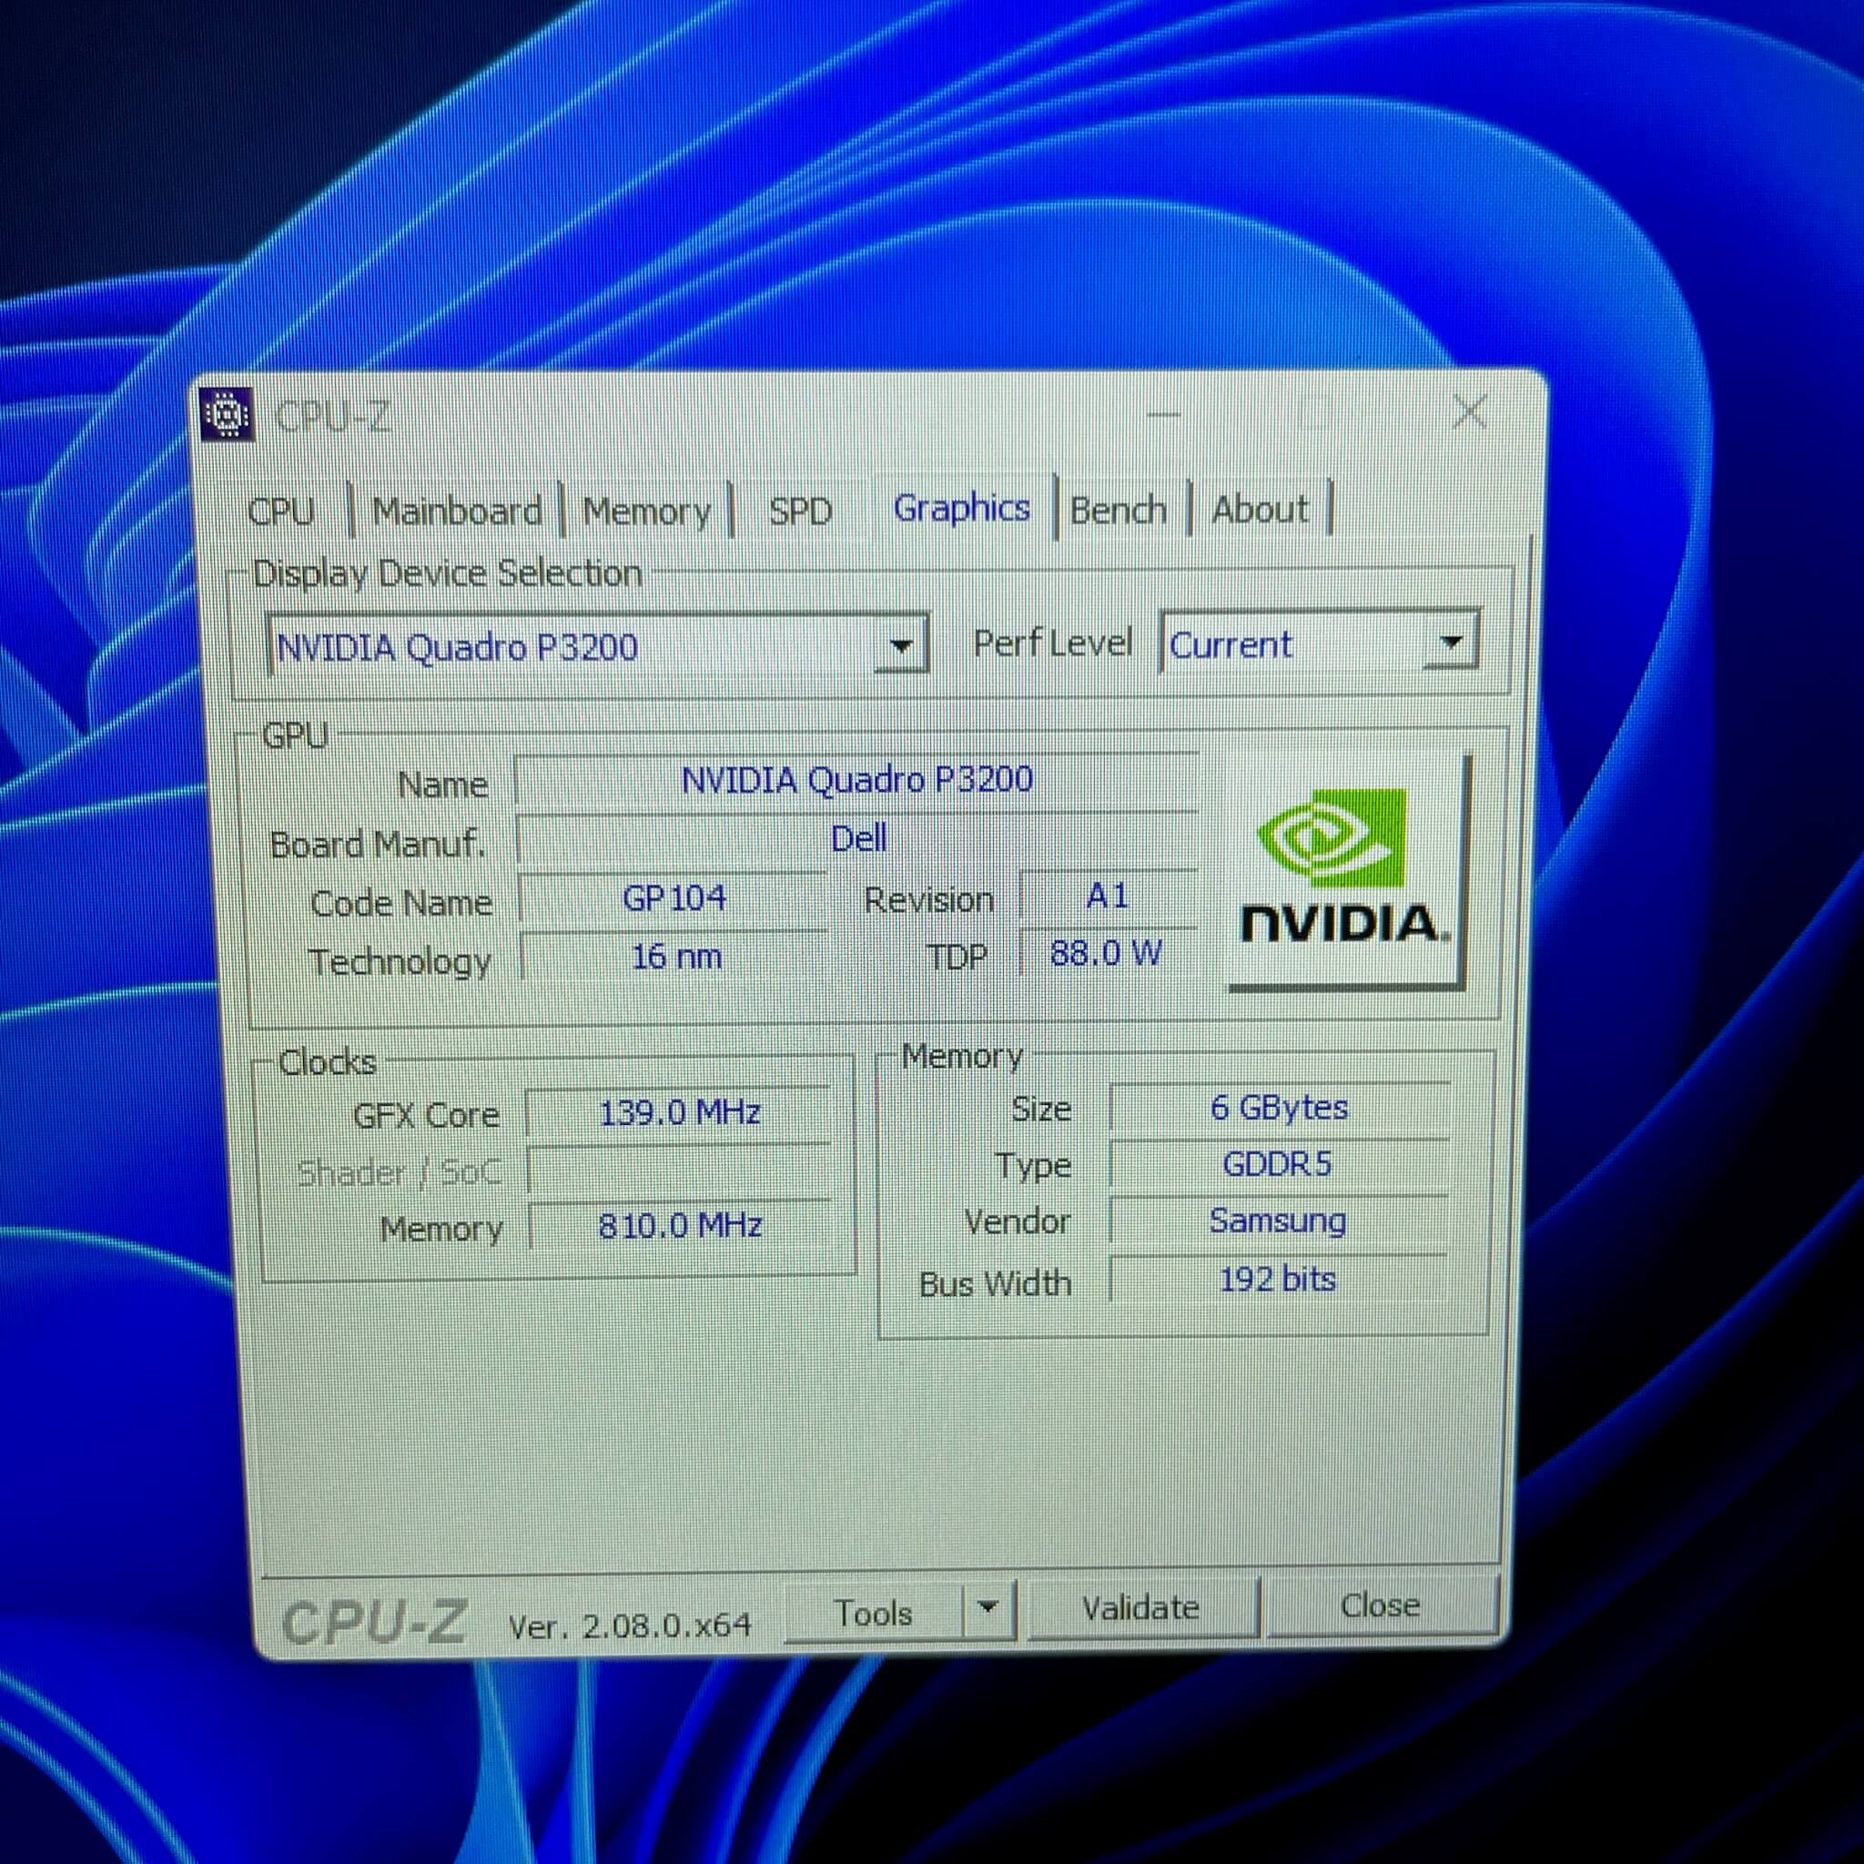This screenshot has width=1864, height=1864.
Task: Click the Bus Width label
Action: (x=995, y=1283)
